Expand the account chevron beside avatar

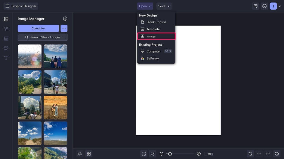(x=280, y=6)
